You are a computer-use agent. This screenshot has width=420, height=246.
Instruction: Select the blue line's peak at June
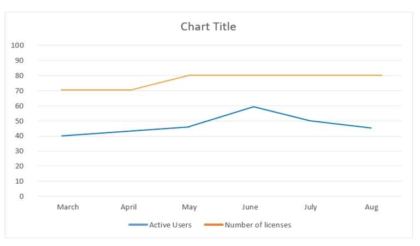[x=254, y=107]
